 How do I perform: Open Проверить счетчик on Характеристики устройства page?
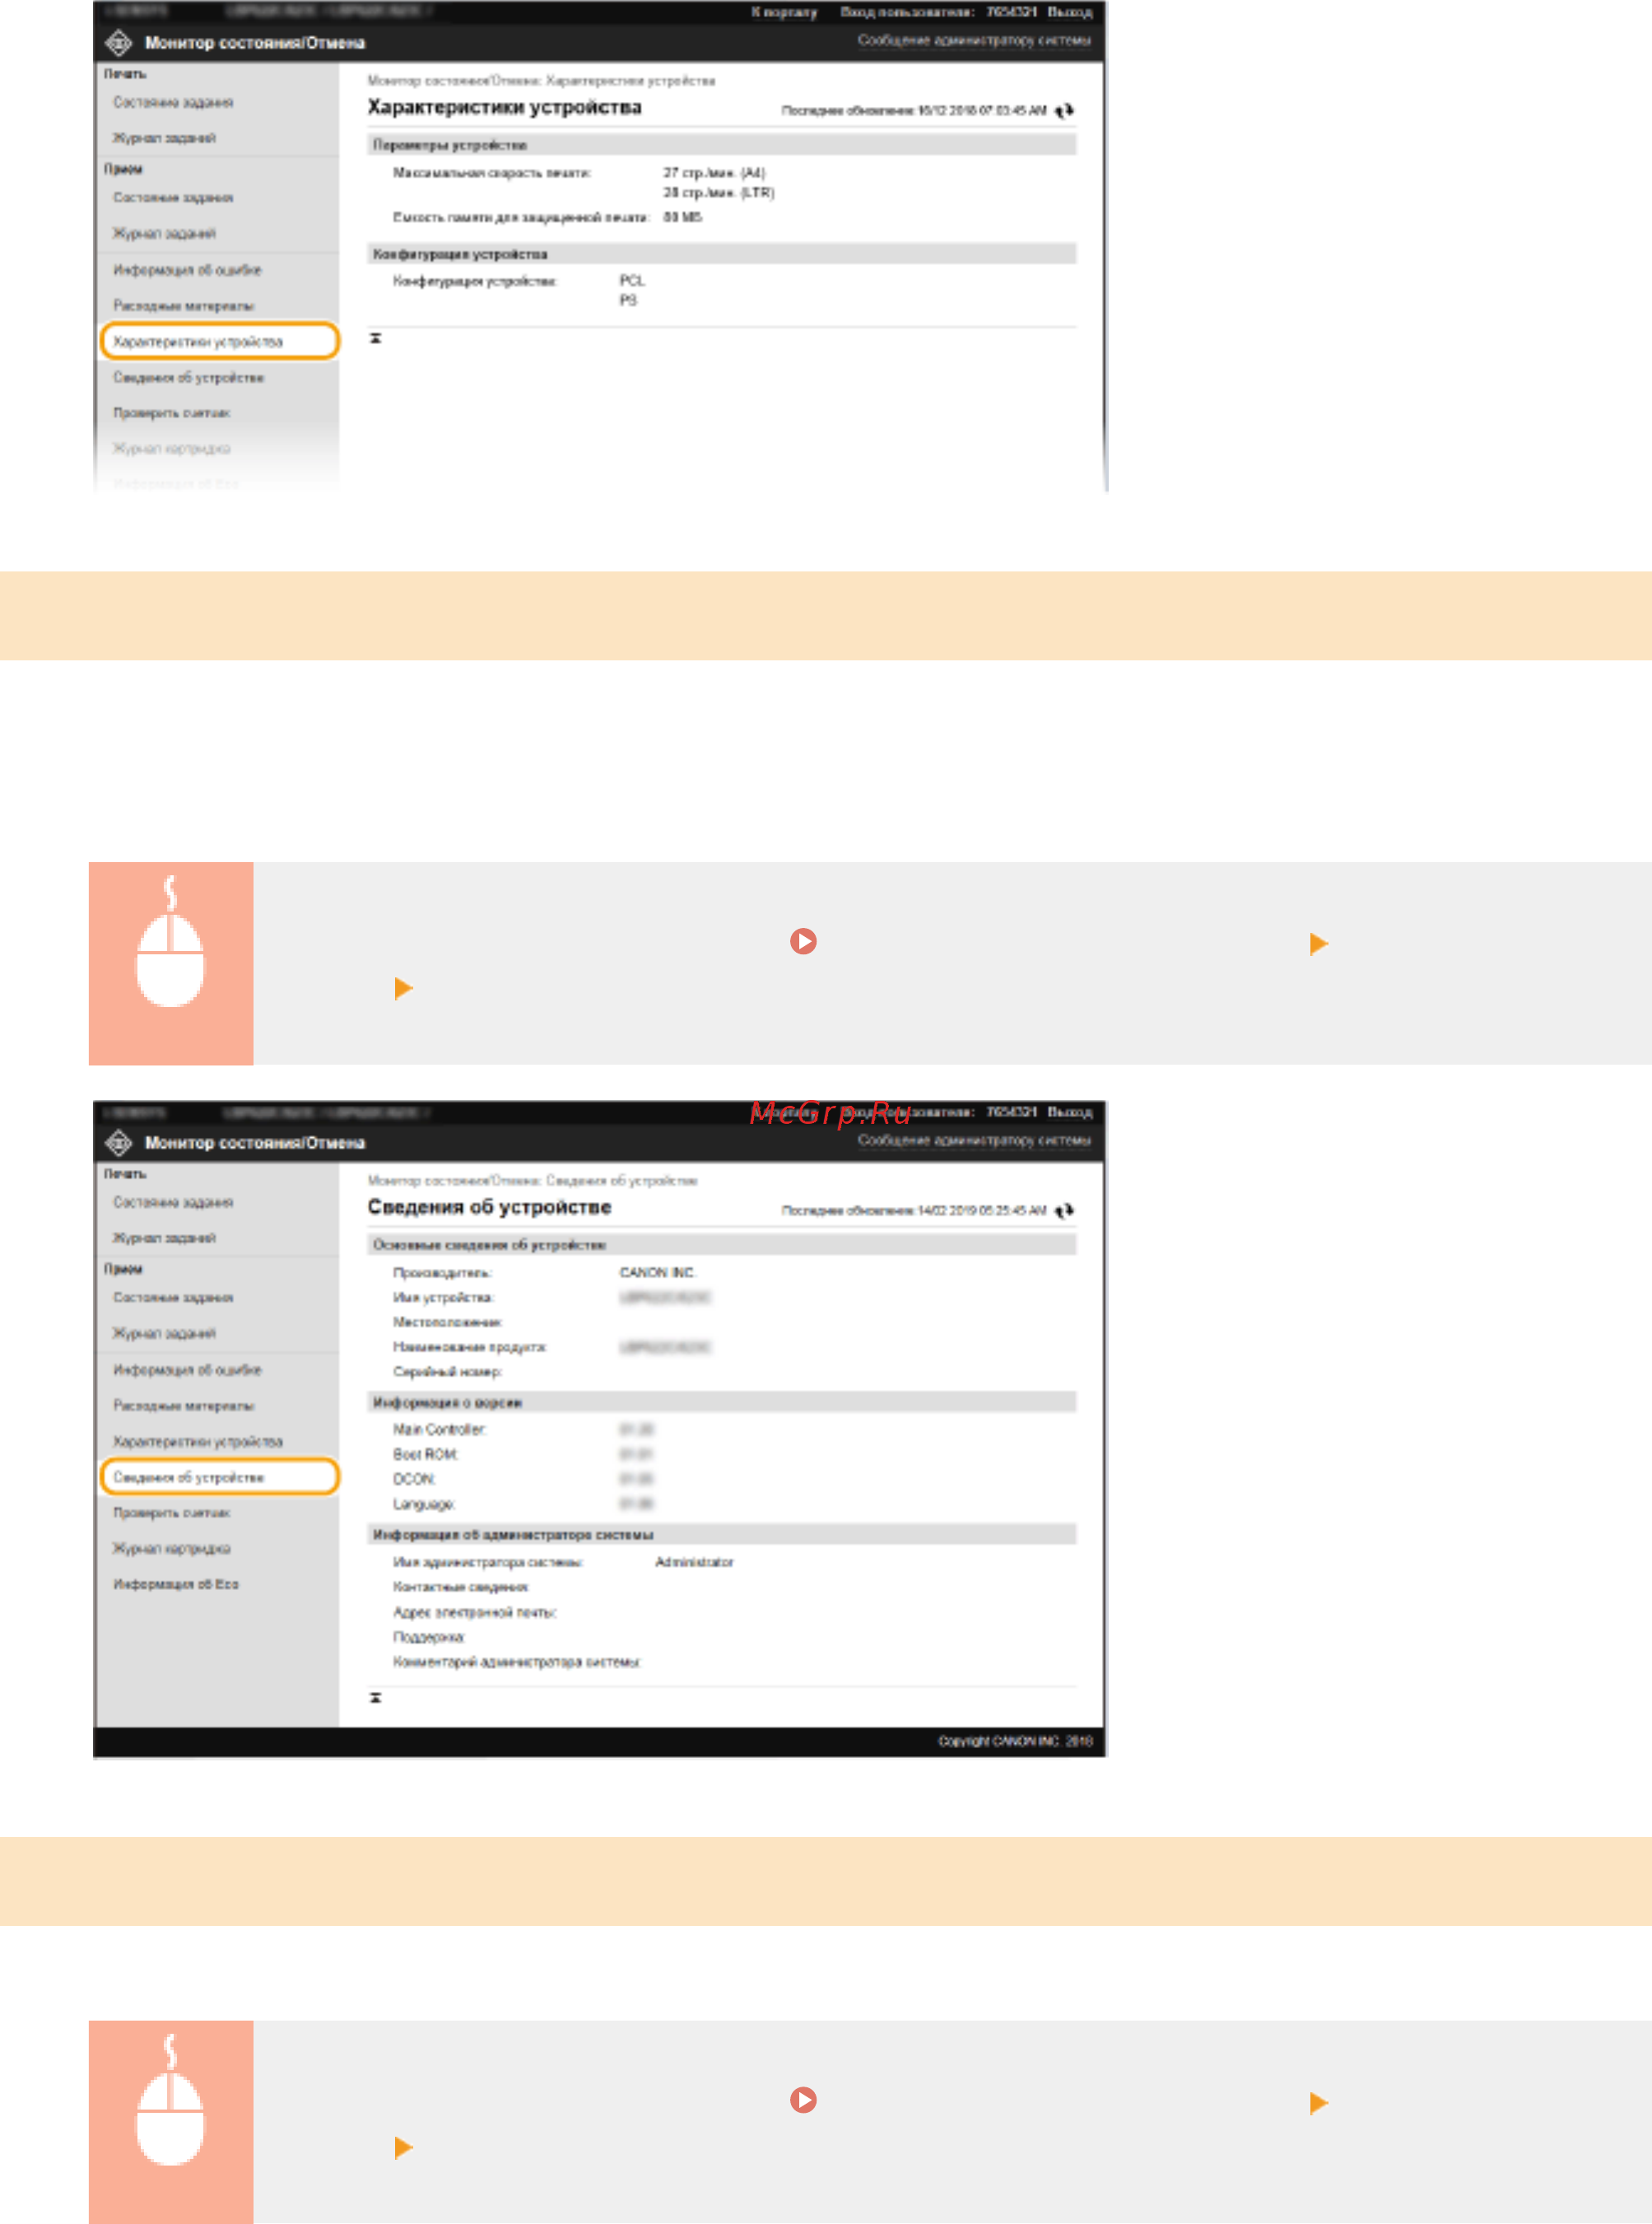(172, 413)
